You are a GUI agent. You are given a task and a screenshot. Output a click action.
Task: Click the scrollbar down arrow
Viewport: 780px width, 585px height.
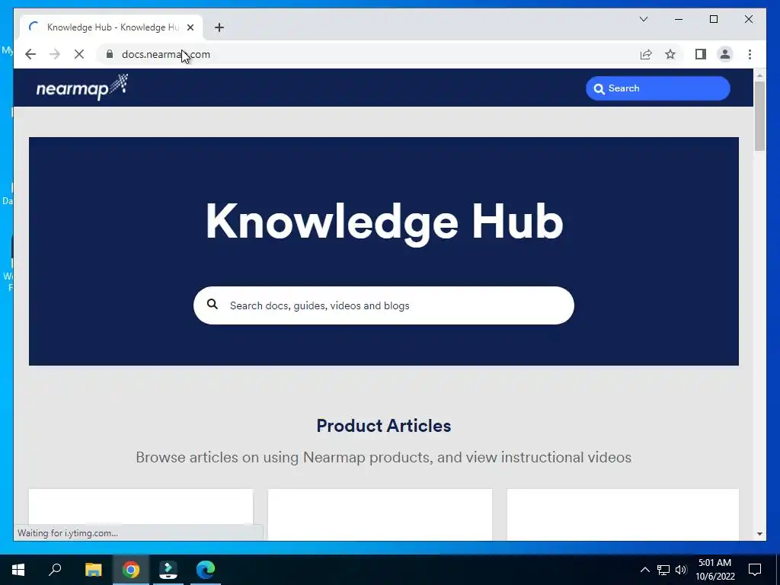pyautogui.click(x=759, y=534)
